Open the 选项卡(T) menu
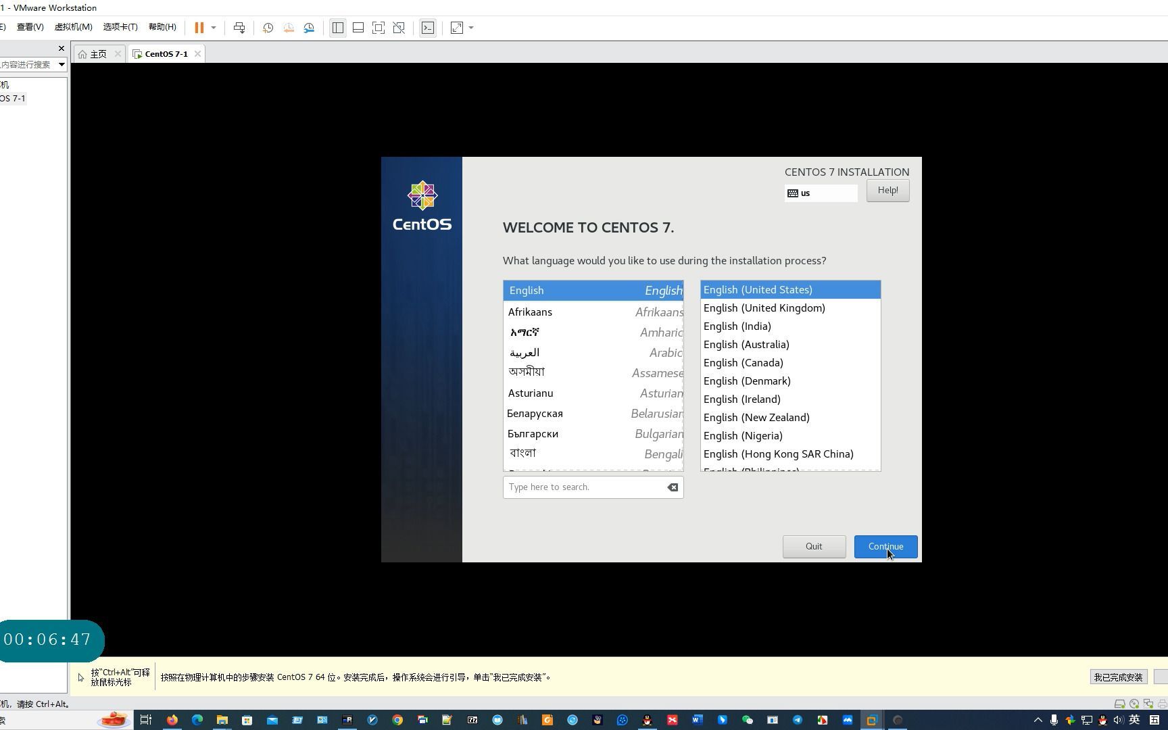Screen dimensions: 1168x730 (x=120, y=27)
